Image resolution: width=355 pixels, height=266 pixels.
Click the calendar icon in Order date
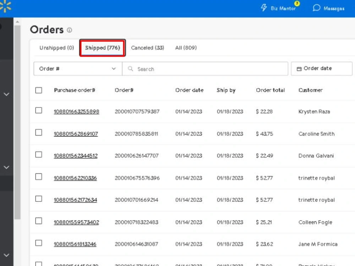pos(299,69)
